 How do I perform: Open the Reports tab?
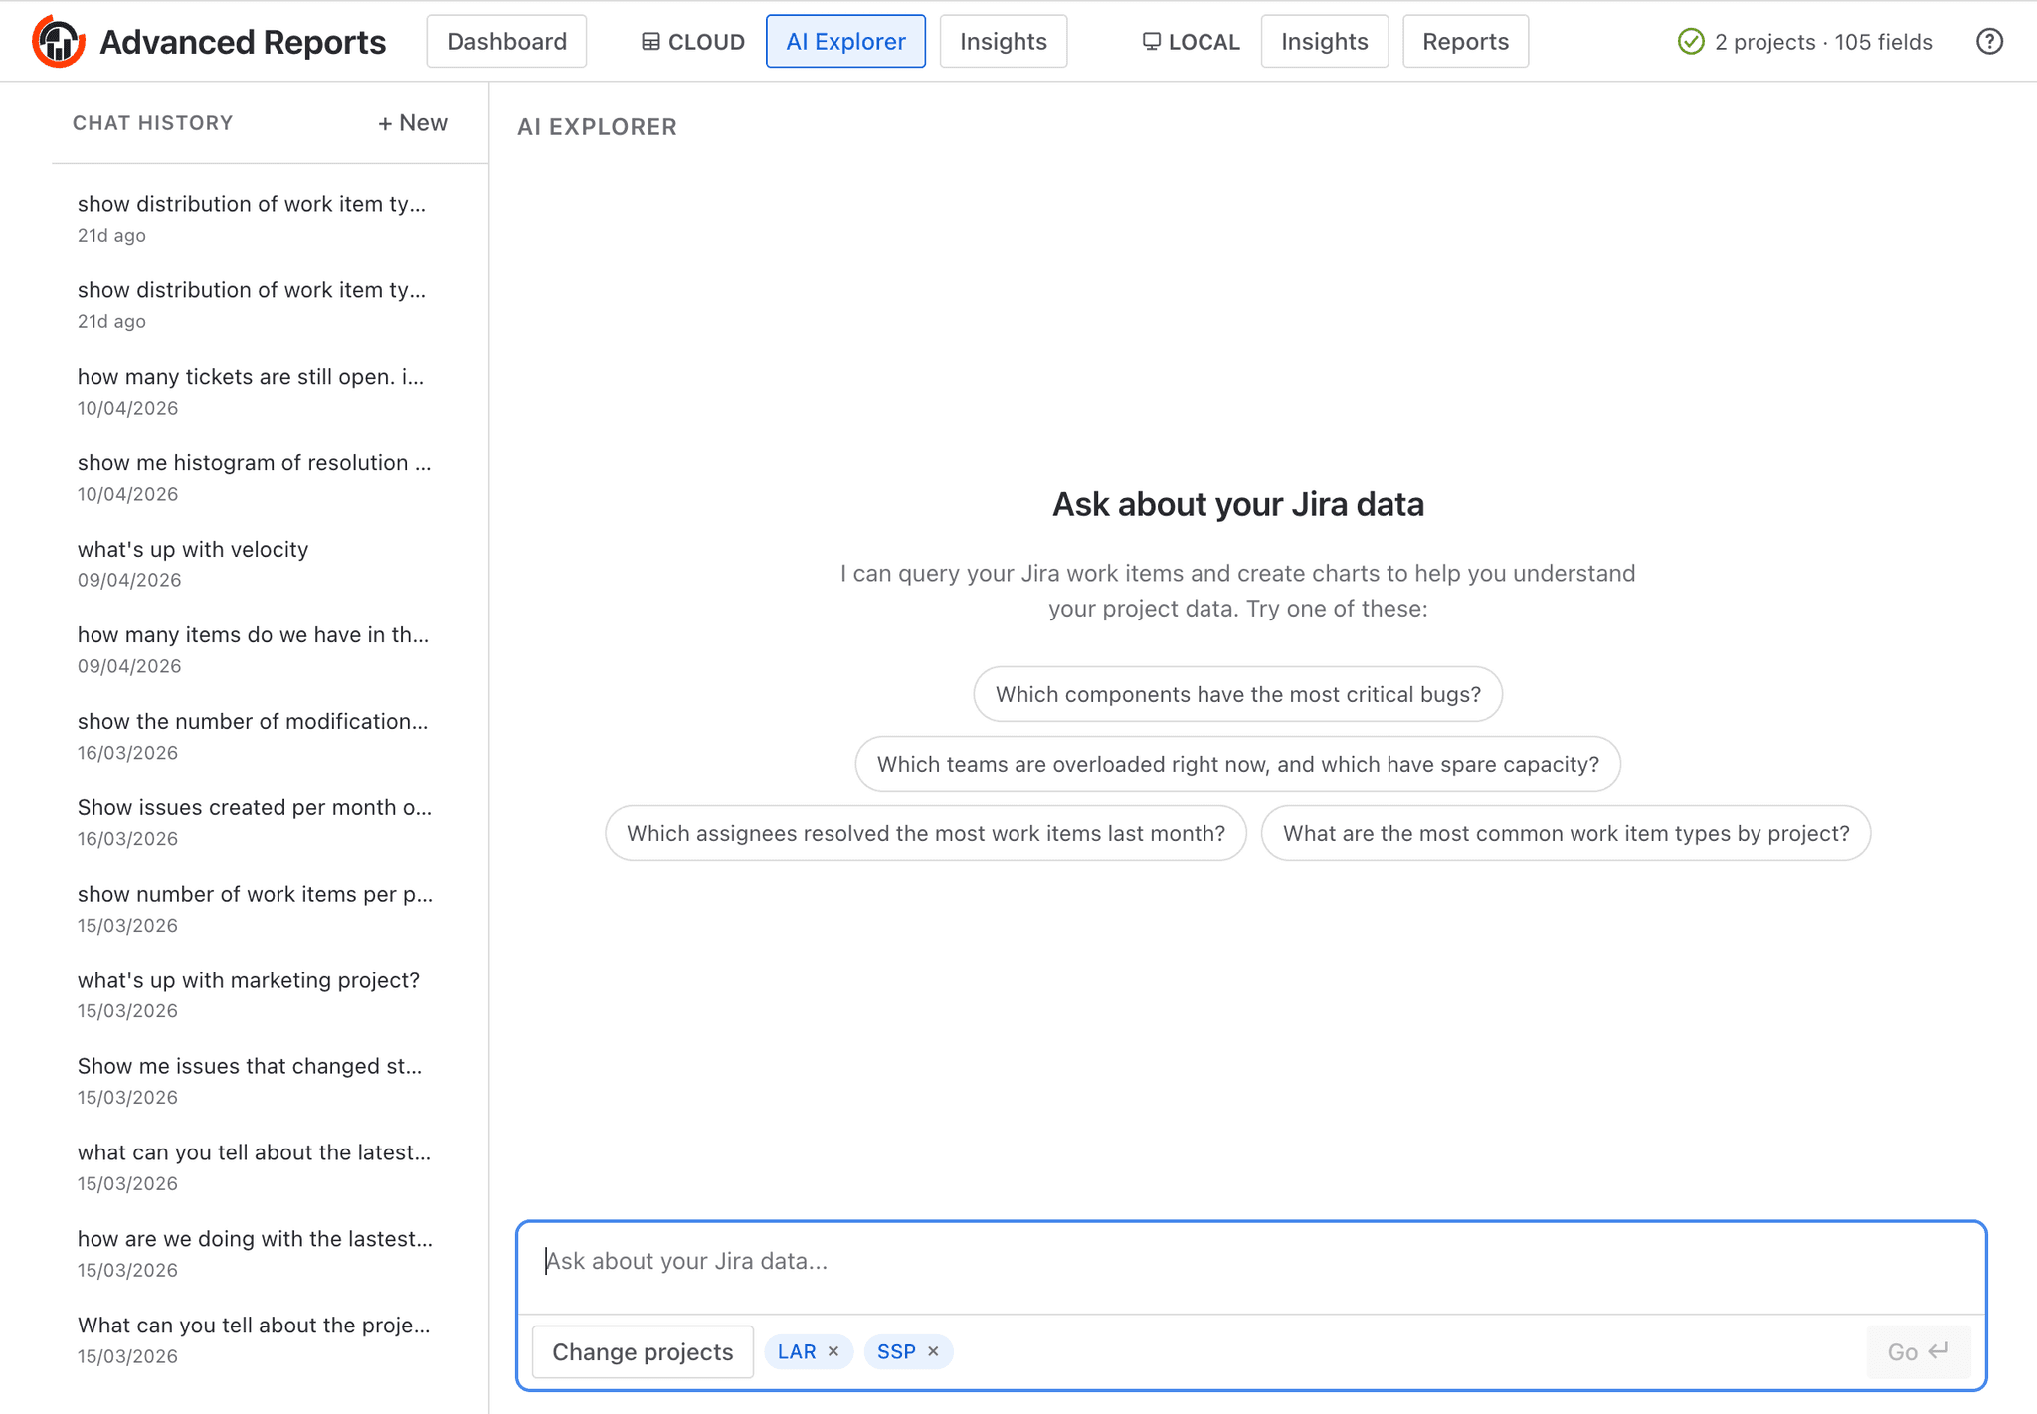click(x=1465, y=42)
